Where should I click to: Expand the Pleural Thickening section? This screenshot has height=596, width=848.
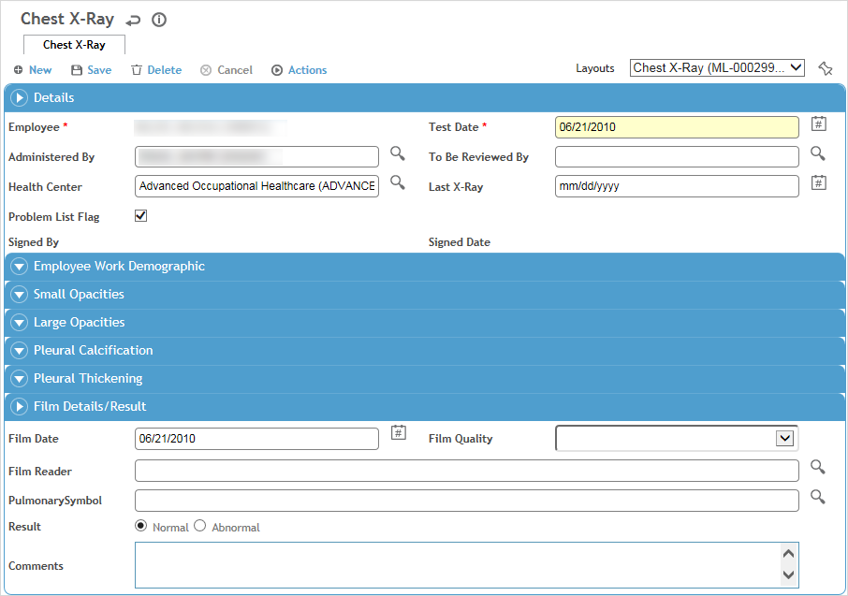(x=19, y=379)
